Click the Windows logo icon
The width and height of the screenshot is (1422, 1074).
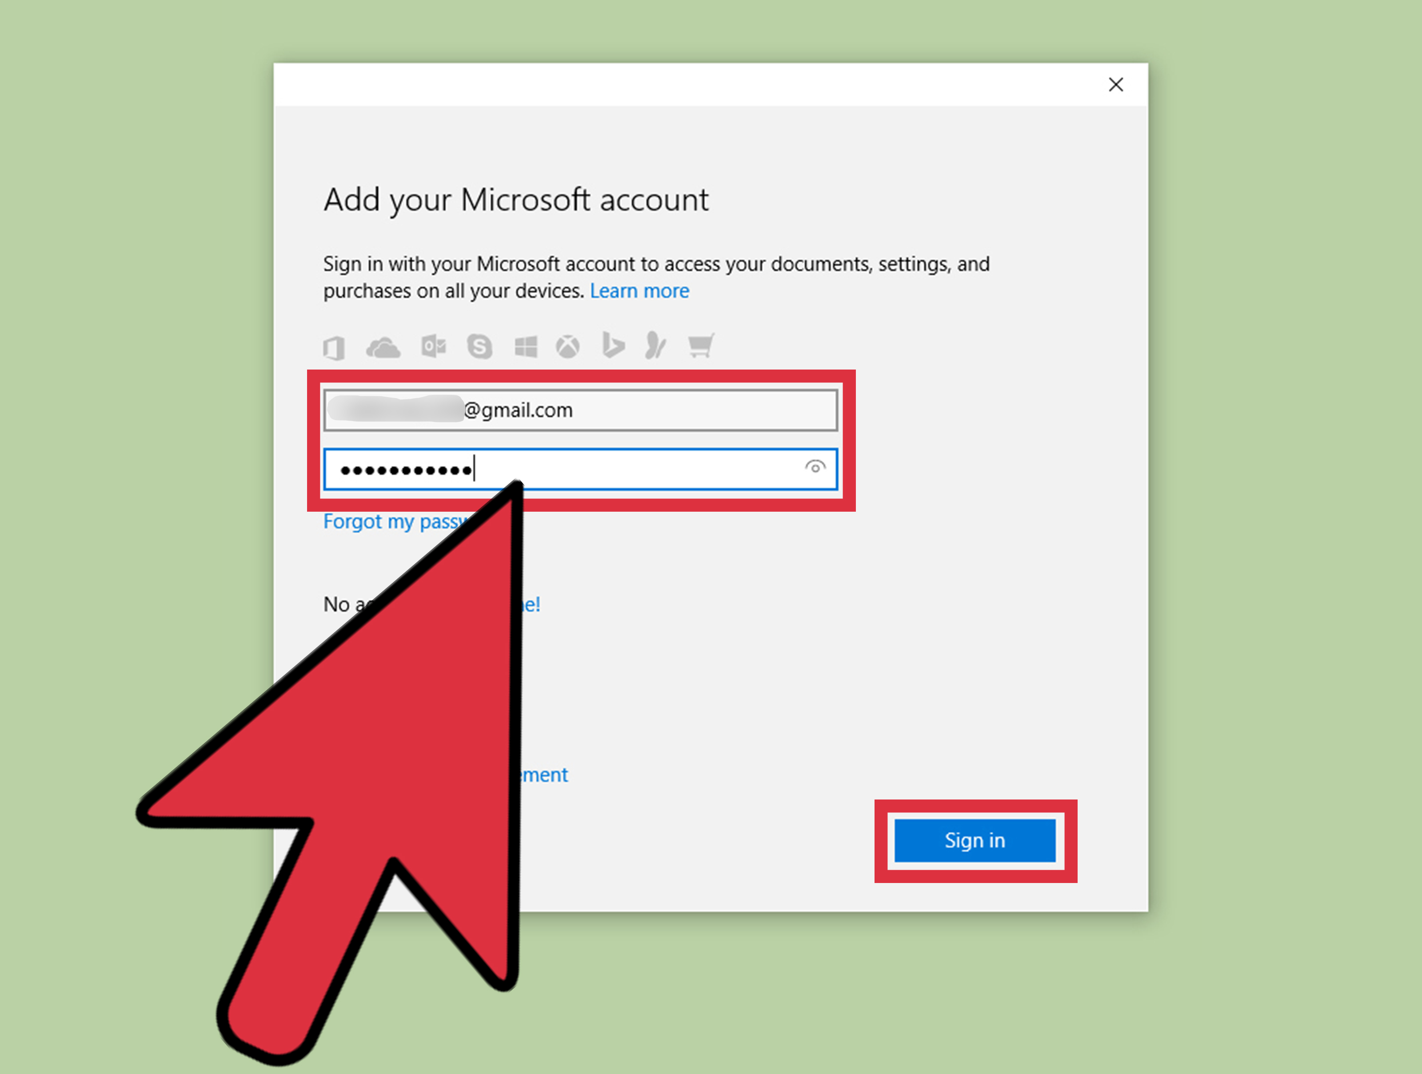click(x=526, y=347)
